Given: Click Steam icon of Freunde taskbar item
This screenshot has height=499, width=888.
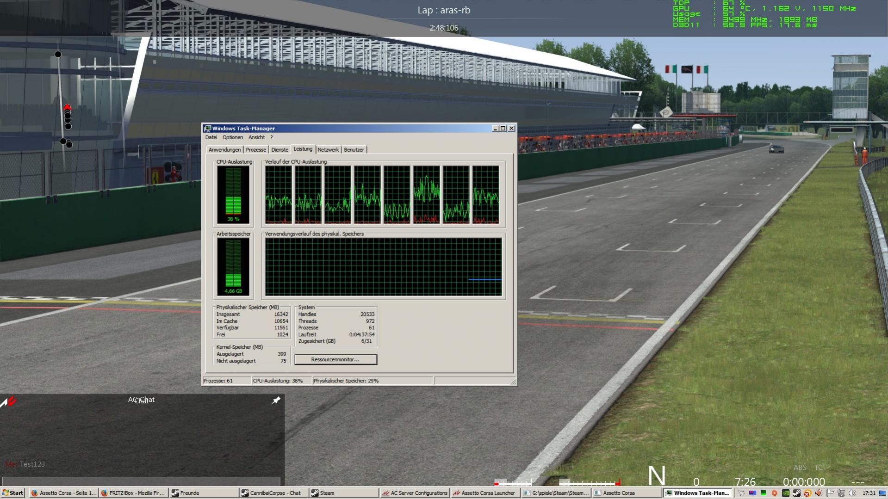Looking at the screenshot, I should (x=175, y=493).
